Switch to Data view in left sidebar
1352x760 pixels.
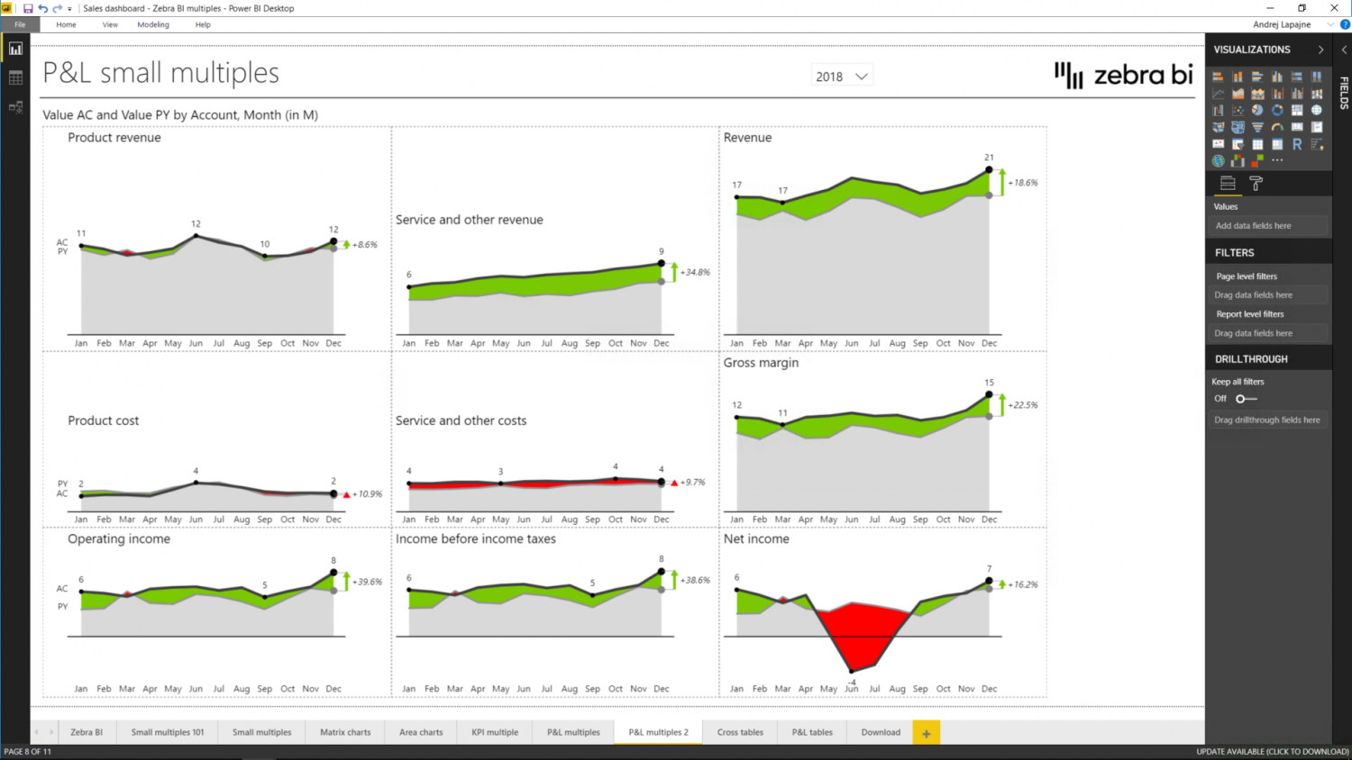tap(14, 77)
